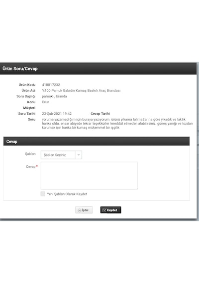Click the 'Cevap Tarihi' label
This screenshot has height=283, width=199.
click(100, 114)
